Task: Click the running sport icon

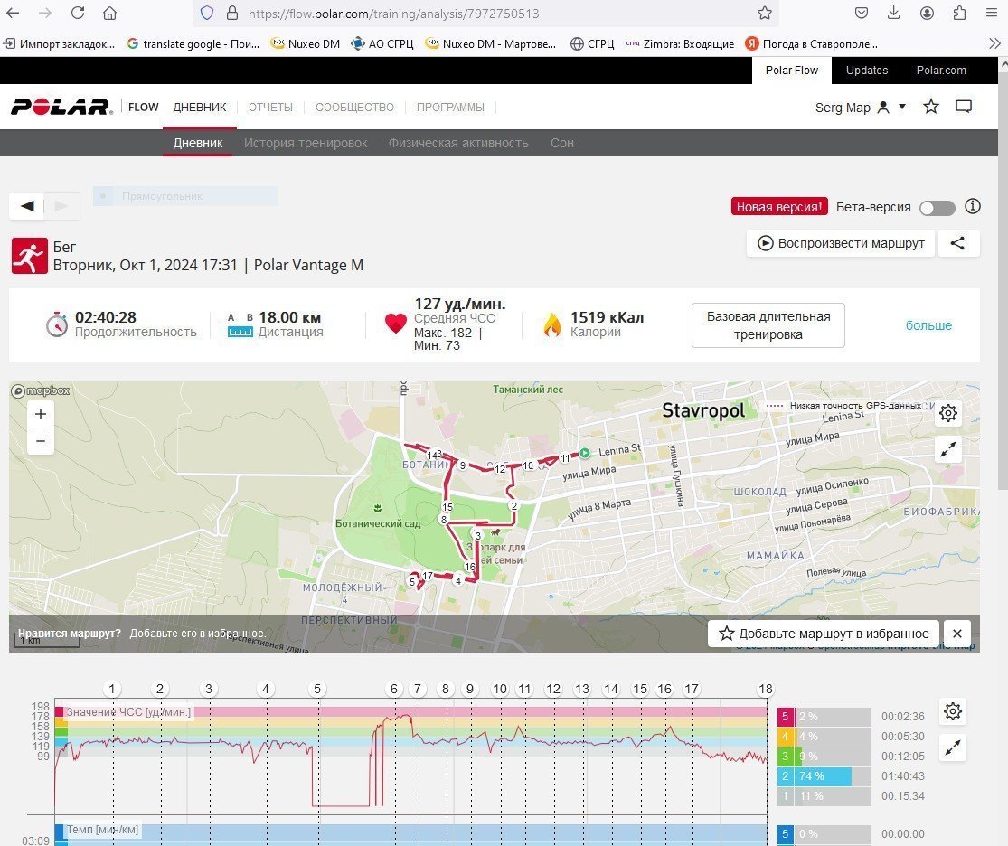Action: pyautogui.click(x=30, y=256)
